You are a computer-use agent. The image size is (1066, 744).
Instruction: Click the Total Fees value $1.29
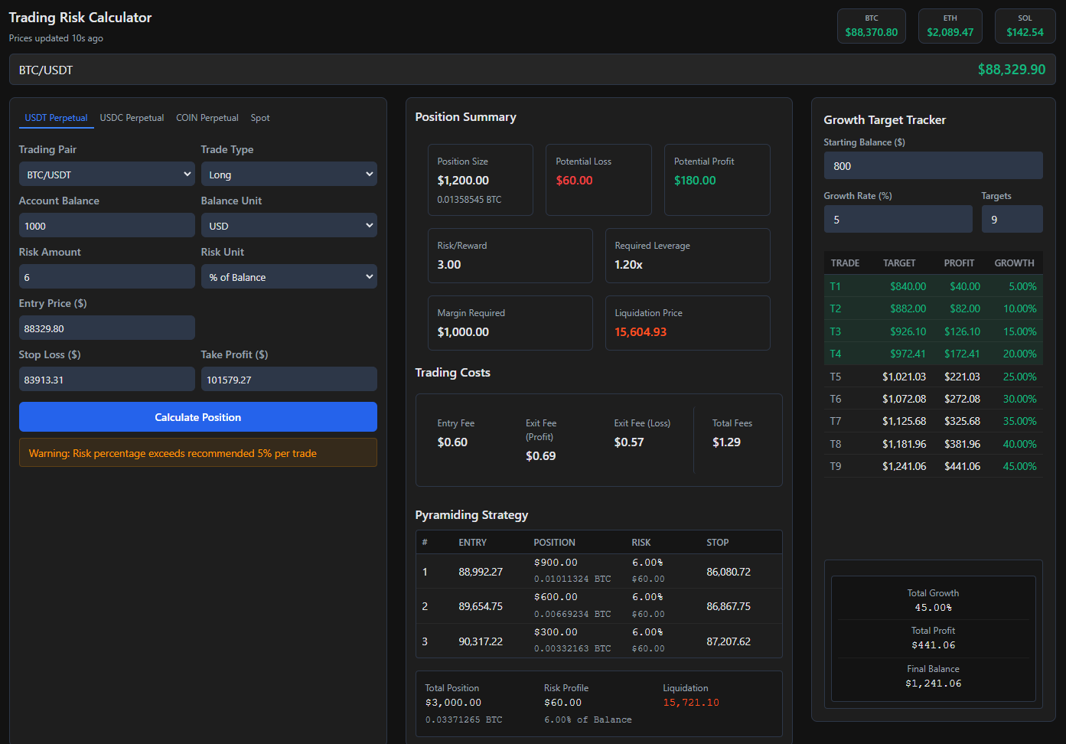[726, 442]
